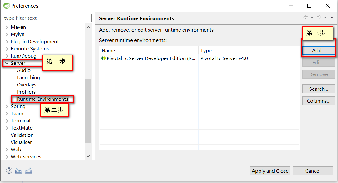Open the view menu triangle in header

pos(332,18)
